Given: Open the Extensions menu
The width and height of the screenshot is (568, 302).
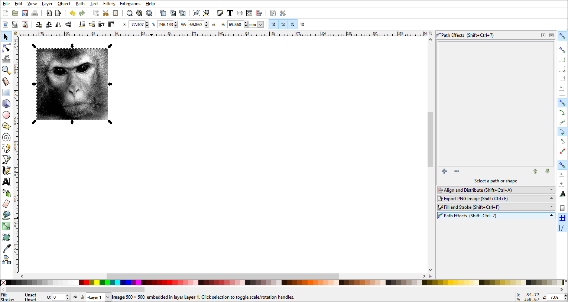Looking at the screenshot, I should pyautogui.click(x=130, y=4).
